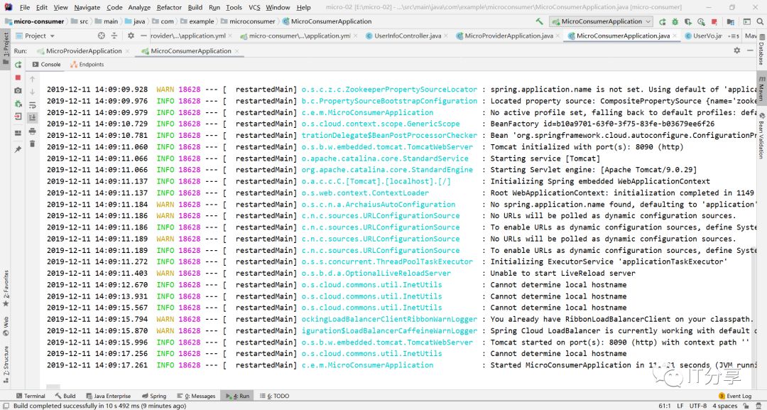
Task: Clear all console output with trash icon
Action: 32,144
